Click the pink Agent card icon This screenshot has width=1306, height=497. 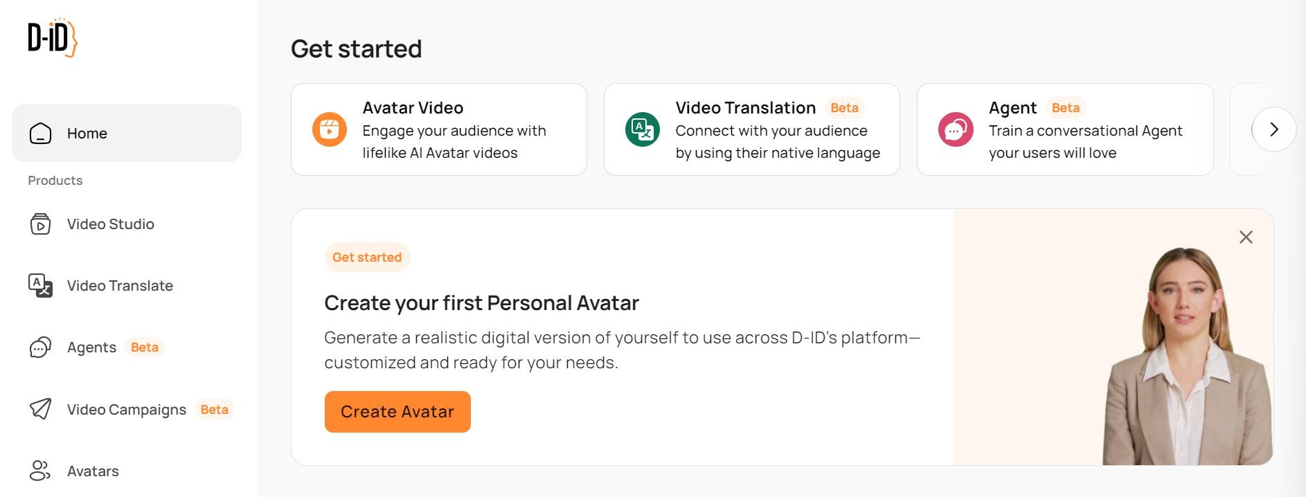coord(956,129)
